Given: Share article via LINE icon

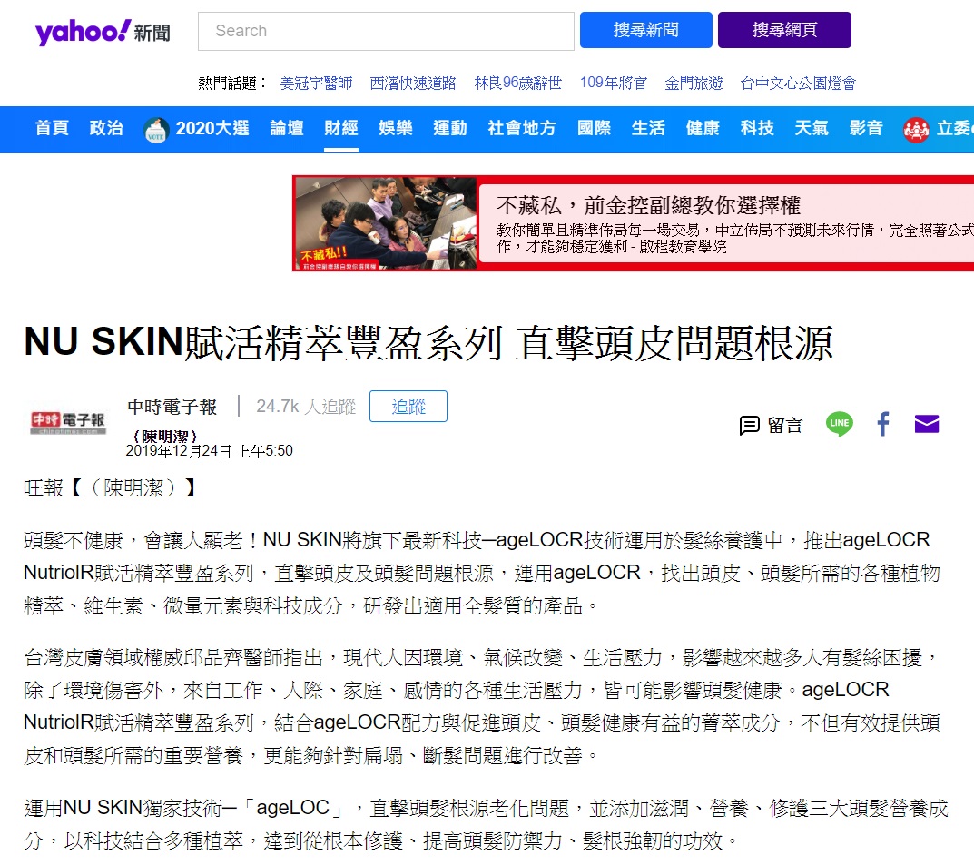Looking at the screenshot, I should coord(840,424).
